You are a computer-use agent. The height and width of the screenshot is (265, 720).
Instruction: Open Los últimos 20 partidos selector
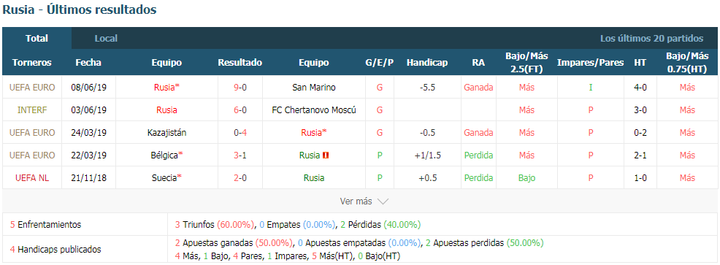click(651, 39)
